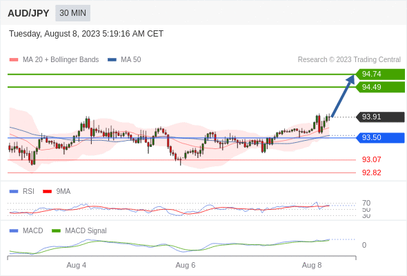Click the MACD Signal legend label
Viewport: 407px width, 276px height.
pyautogui.click(x=86, y=231)
